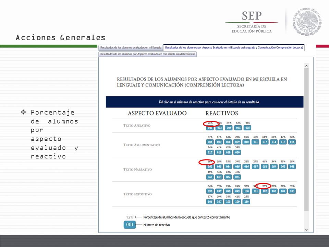Select reactivo 107 button

[219, 202]
